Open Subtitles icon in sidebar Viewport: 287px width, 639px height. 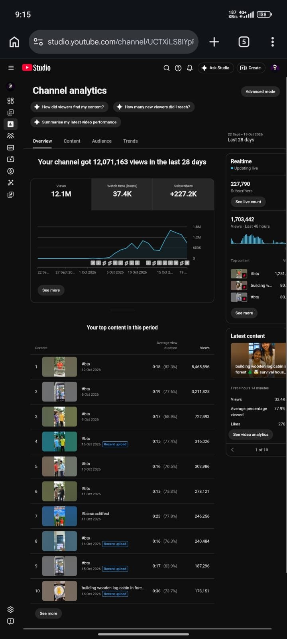coord(11,148)
